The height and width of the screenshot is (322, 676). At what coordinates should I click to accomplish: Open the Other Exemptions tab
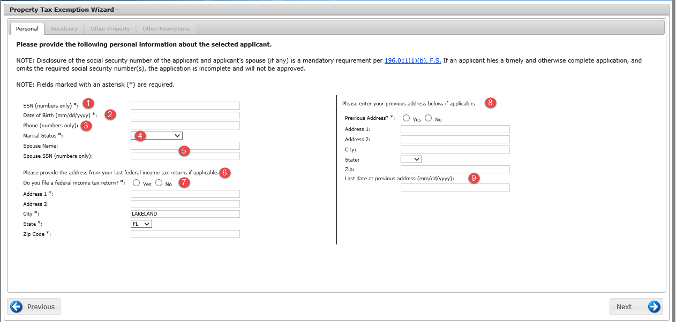click(166, 28)
